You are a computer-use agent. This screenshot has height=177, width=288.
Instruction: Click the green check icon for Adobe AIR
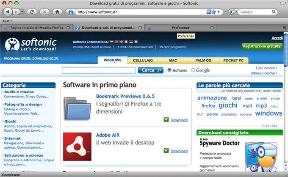(166, 151)
